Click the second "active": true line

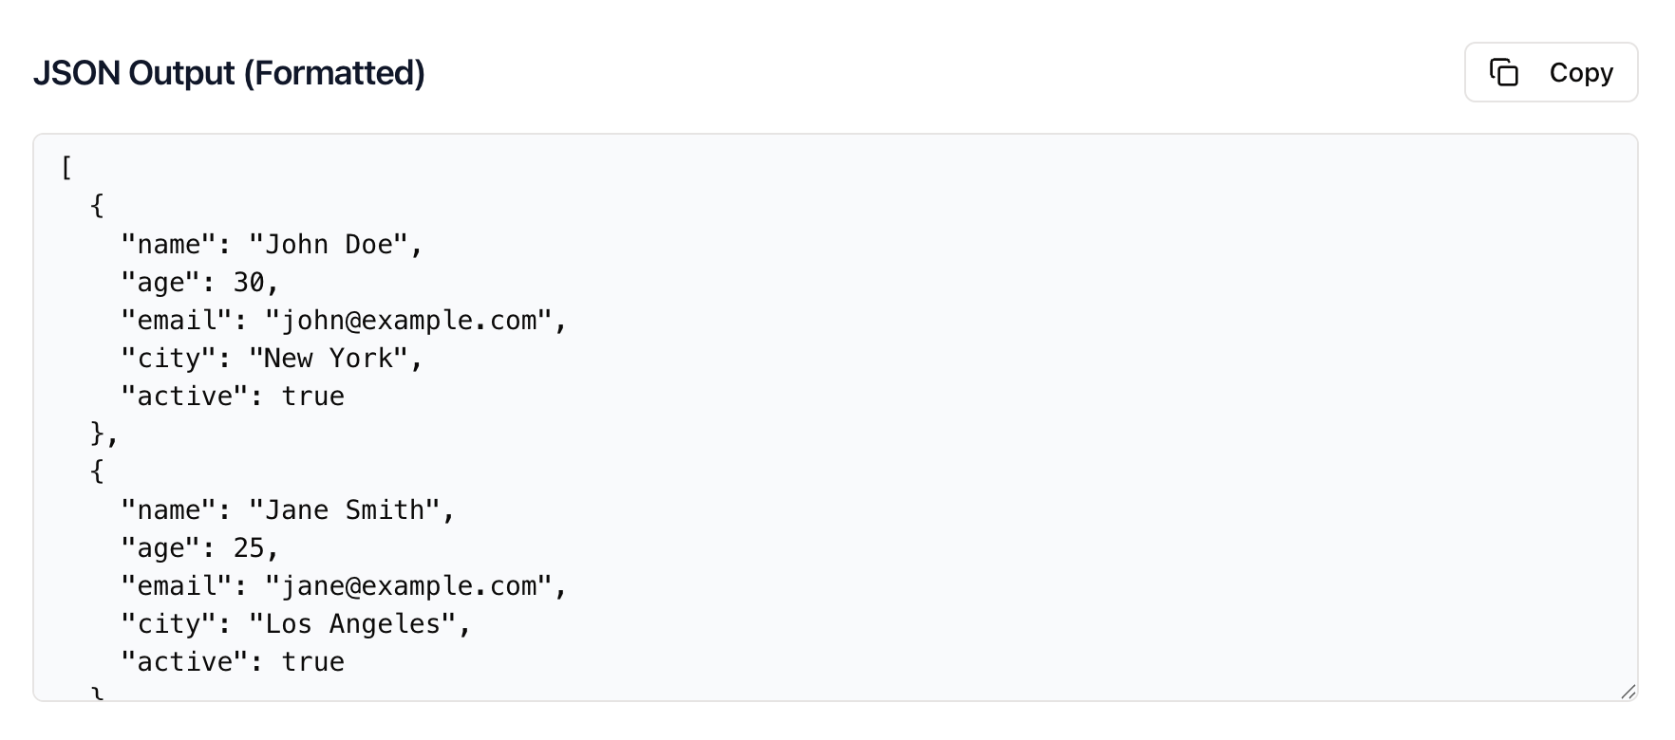(x=233, y=661)
